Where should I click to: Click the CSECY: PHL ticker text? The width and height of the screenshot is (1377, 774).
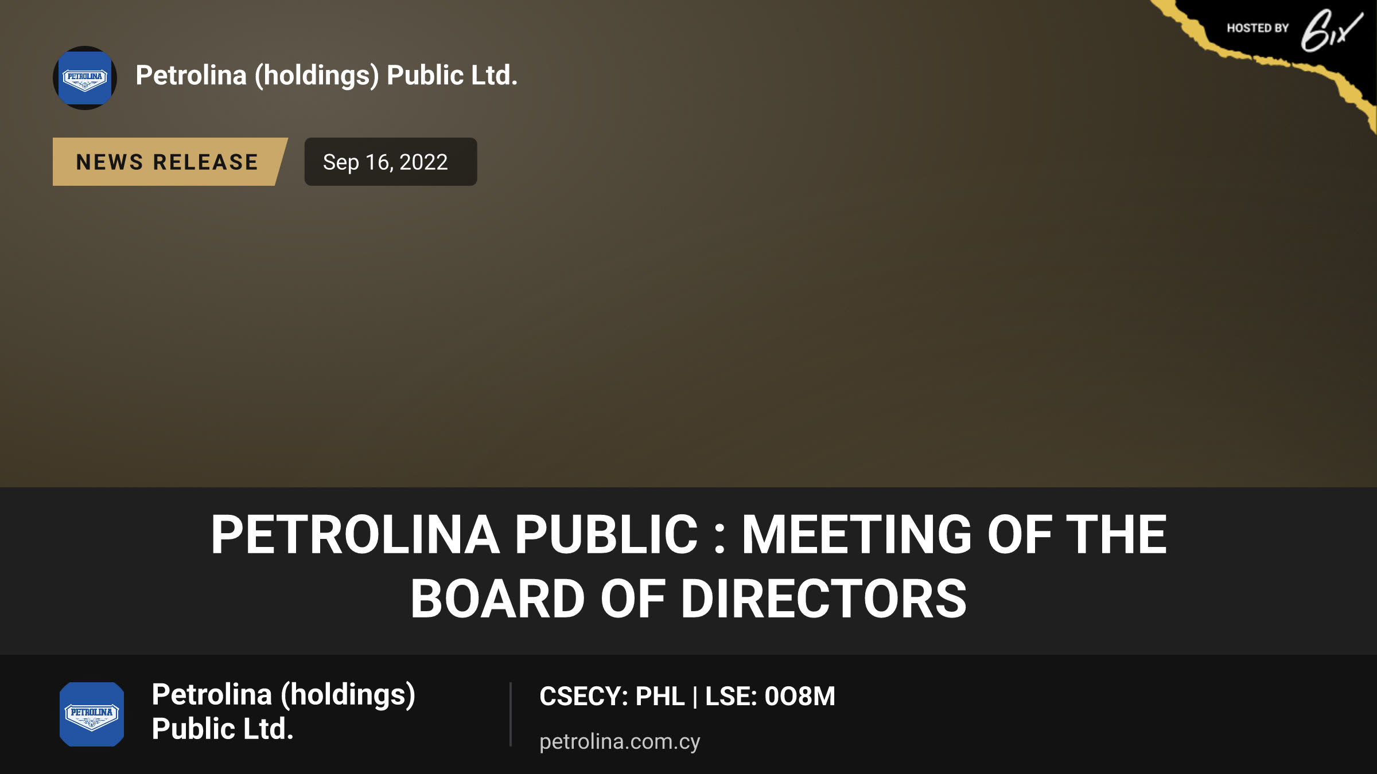point(612,697)
